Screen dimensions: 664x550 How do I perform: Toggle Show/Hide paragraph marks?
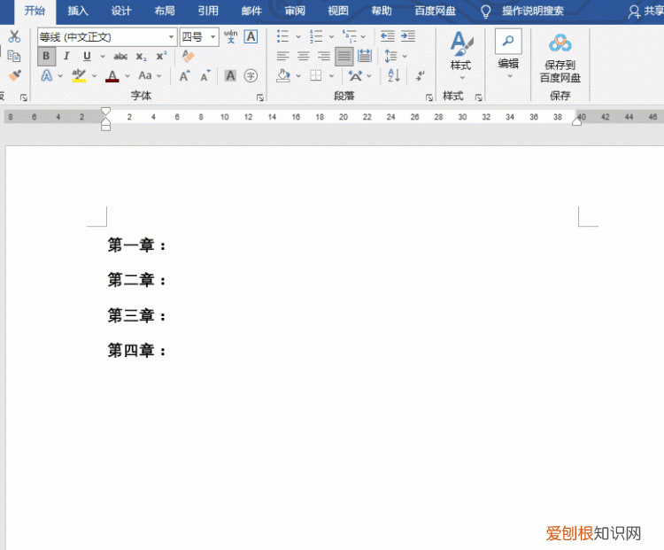point(420,76)
